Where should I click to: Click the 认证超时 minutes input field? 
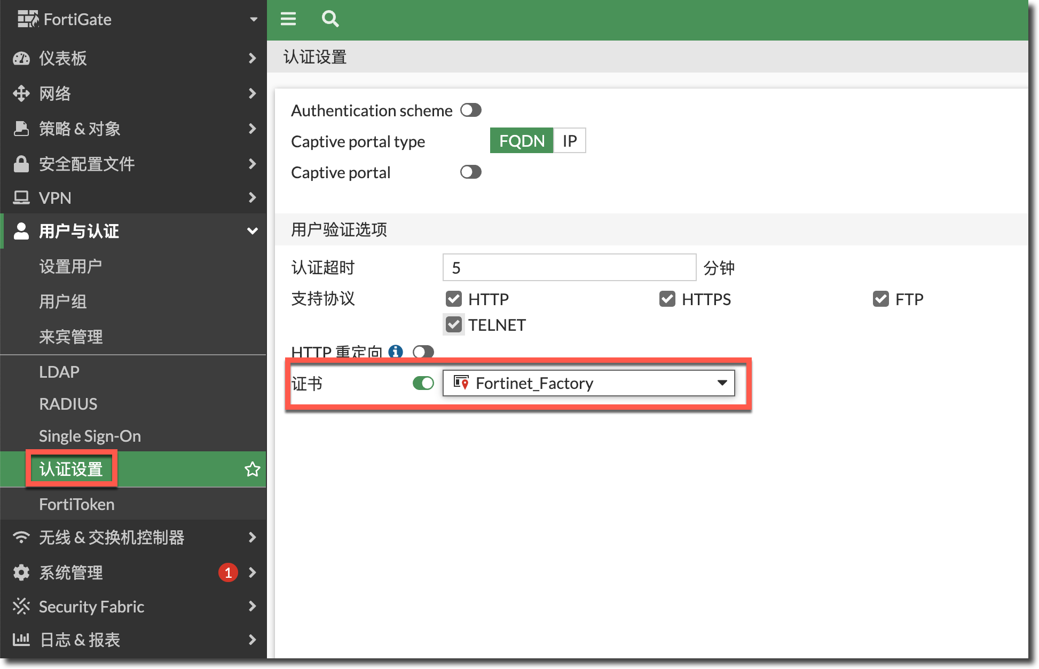569,267
